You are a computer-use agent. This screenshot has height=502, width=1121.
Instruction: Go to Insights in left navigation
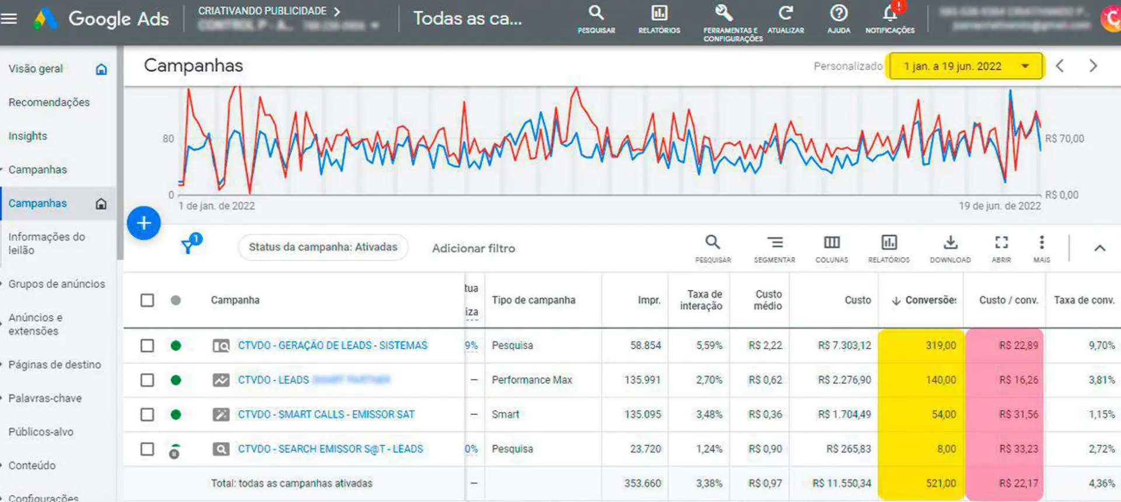27,136
